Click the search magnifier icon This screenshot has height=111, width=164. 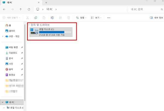[162, 9]
